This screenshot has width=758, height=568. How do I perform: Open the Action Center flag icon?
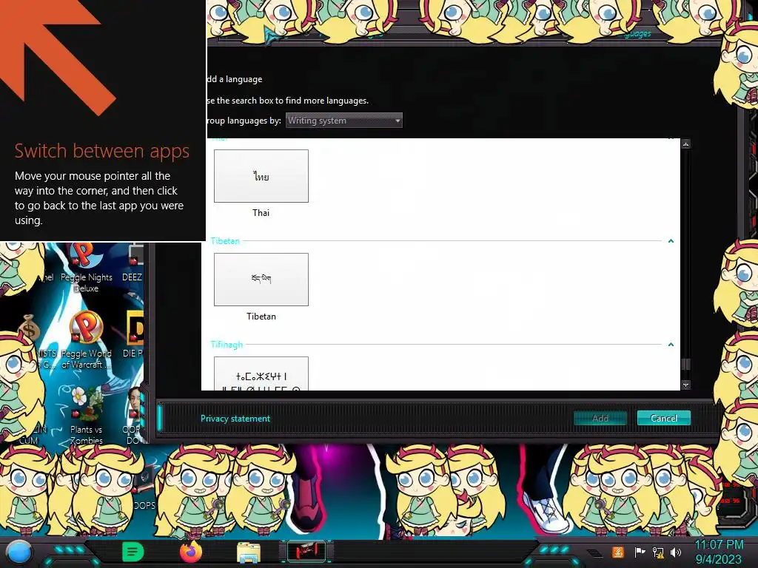pyautogui.click(x=640, y=552)
